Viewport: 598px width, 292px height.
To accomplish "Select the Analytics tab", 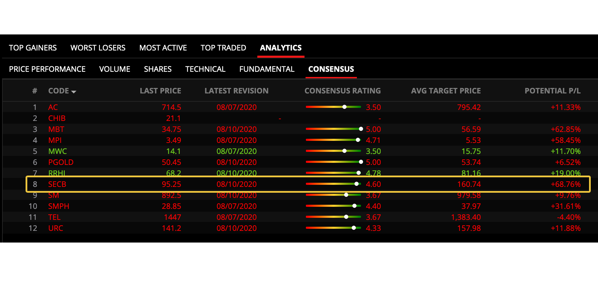I will pyautogui.click(x=281, y=48).
